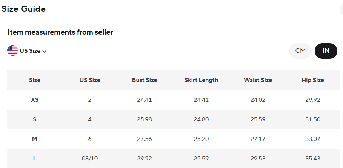Select the IN unit toggle
This screenshot has width=343, height=168.
[326, 51]
